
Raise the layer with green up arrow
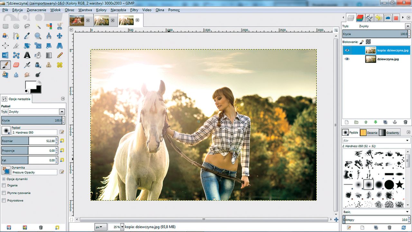[x=366, y=122]
